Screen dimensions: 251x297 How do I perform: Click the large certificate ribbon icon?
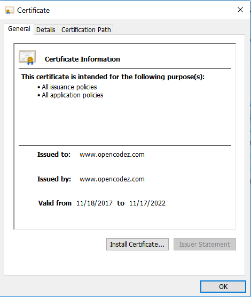click(27, 58)
